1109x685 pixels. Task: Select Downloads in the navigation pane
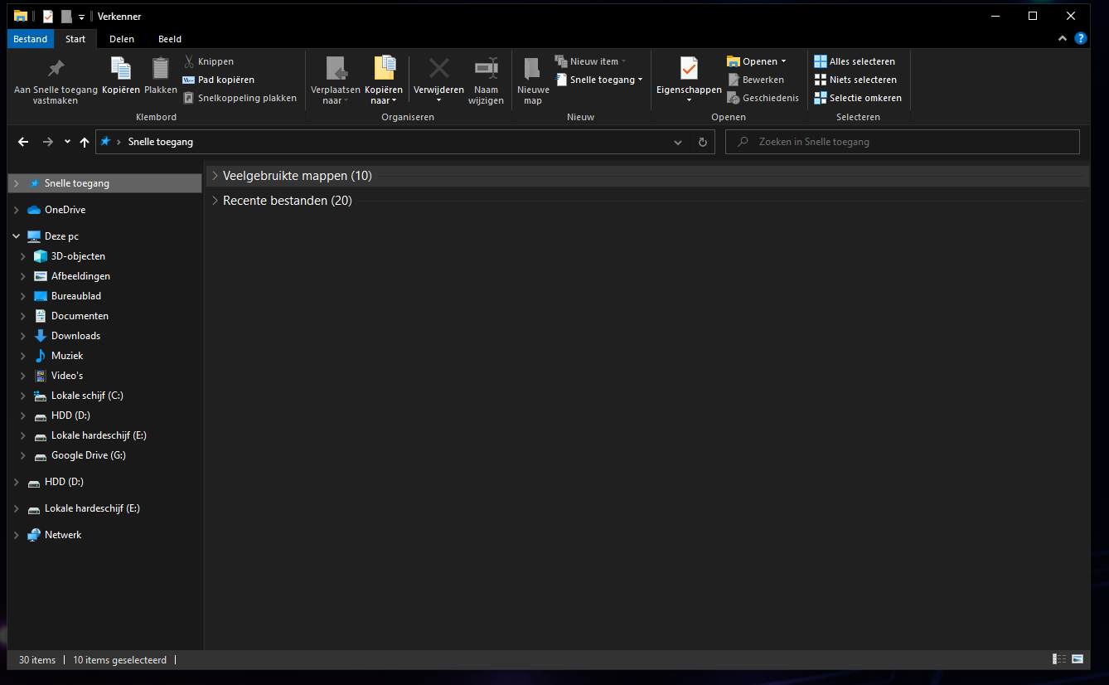pos(75,336)
